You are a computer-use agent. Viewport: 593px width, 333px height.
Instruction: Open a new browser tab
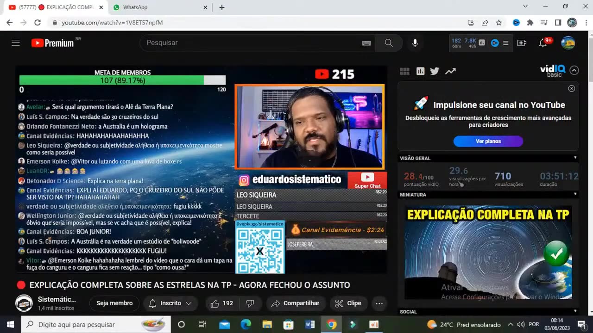(222, 7)
